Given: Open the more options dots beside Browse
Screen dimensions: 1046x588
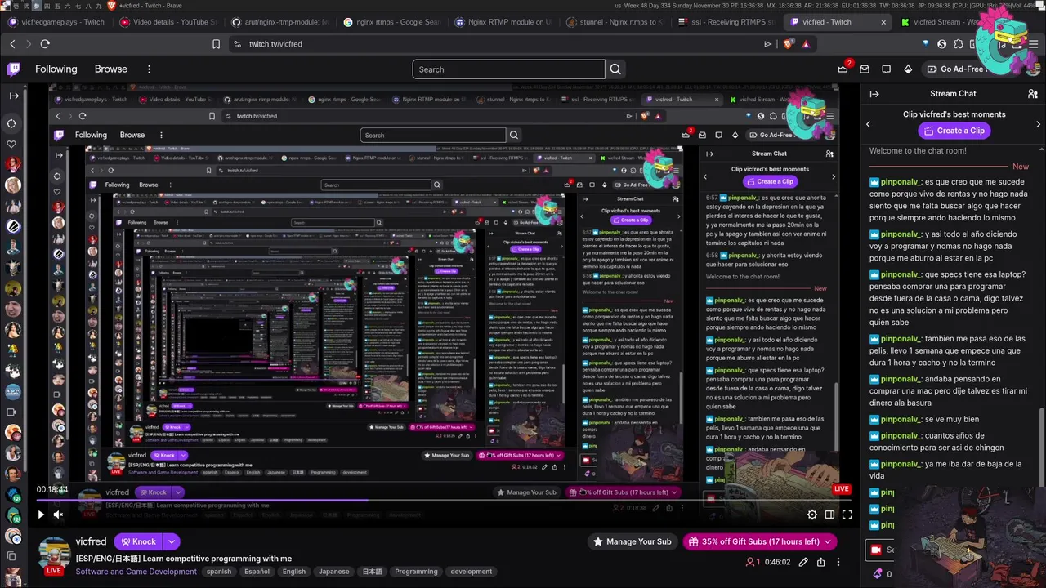Looking at the screenshot, I should [149, 69].
